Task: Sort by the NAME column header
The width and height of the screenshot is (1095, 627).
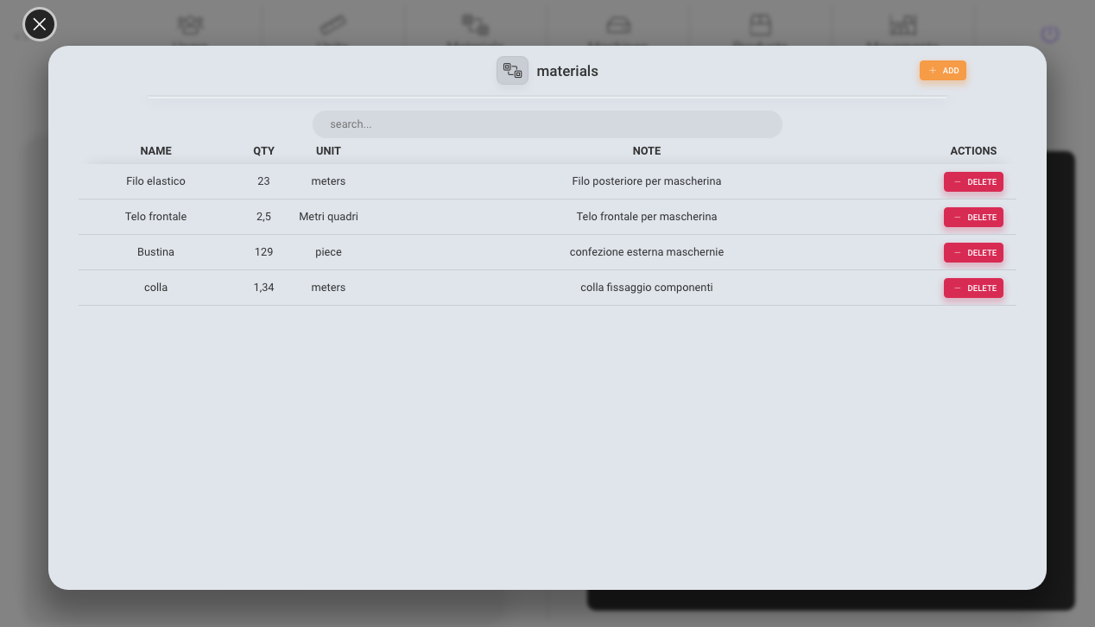Action: [x=156, y=151]
